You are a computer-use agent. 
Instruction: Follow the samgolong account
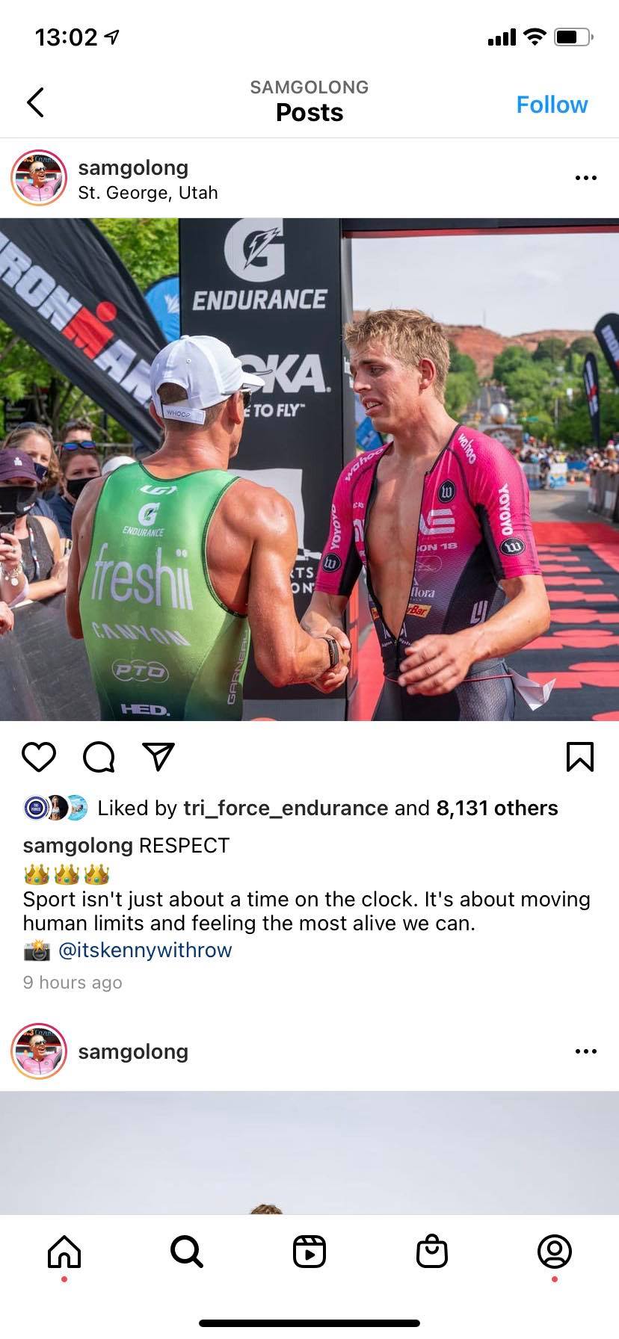(x=552, y=105)
